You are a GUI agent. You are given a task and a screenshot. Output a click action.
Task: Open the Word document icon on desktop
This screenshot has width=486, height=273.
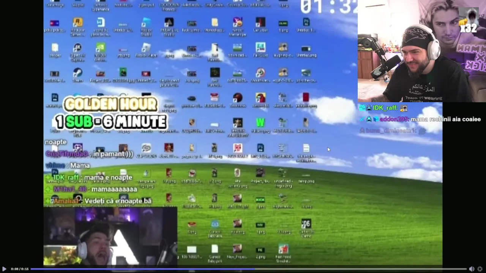point(101,22)
